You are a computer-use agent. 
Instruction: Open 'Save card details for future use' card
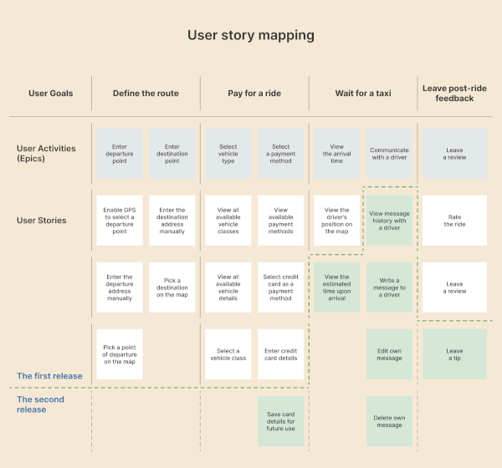pyautogui.click(x=281, y=421)
